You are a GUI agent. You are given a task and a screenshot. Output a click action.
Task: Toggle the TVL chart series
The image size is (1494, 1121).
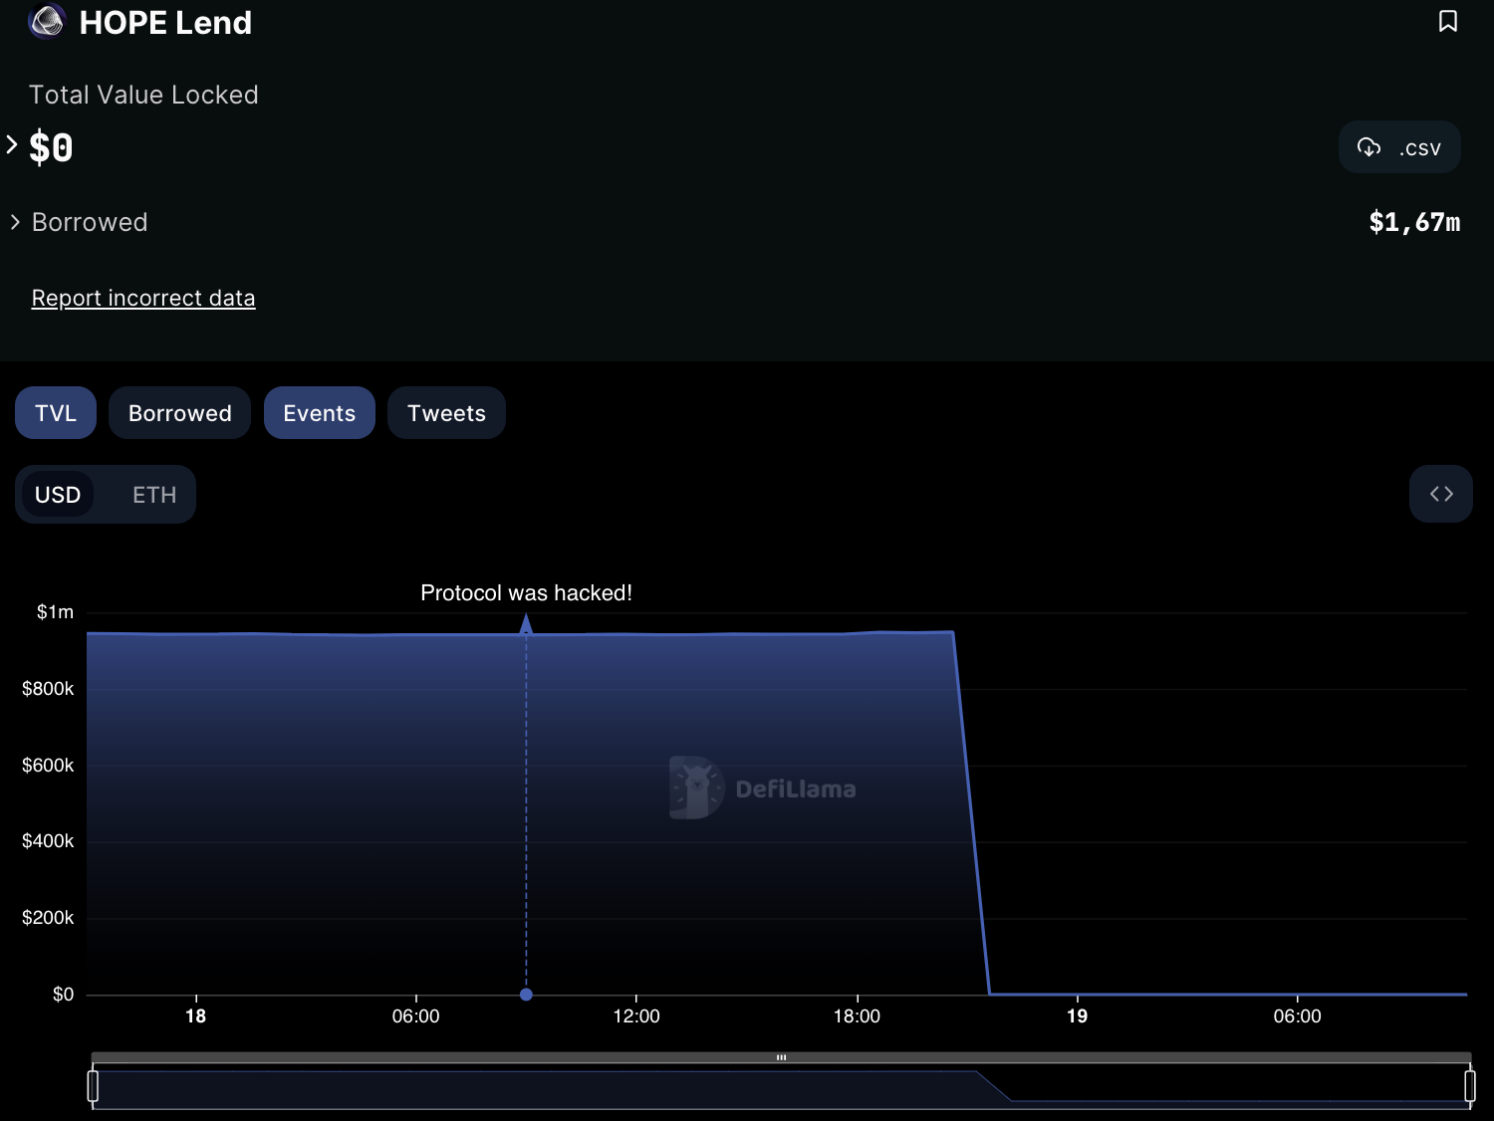pyautogui.click(x=56, y=413)
